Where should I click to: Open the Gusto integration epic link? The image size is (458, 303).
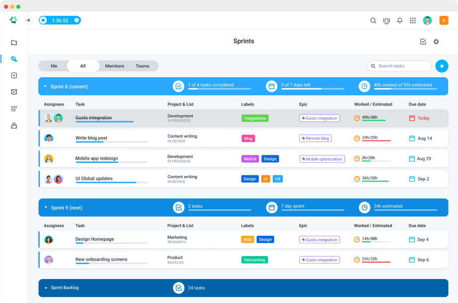click(x=319, y=118)
